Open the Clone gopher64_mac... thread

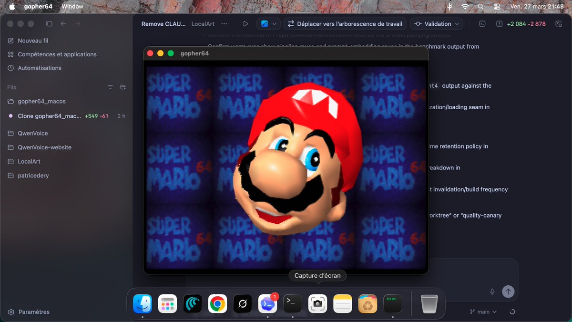(66, 116)
